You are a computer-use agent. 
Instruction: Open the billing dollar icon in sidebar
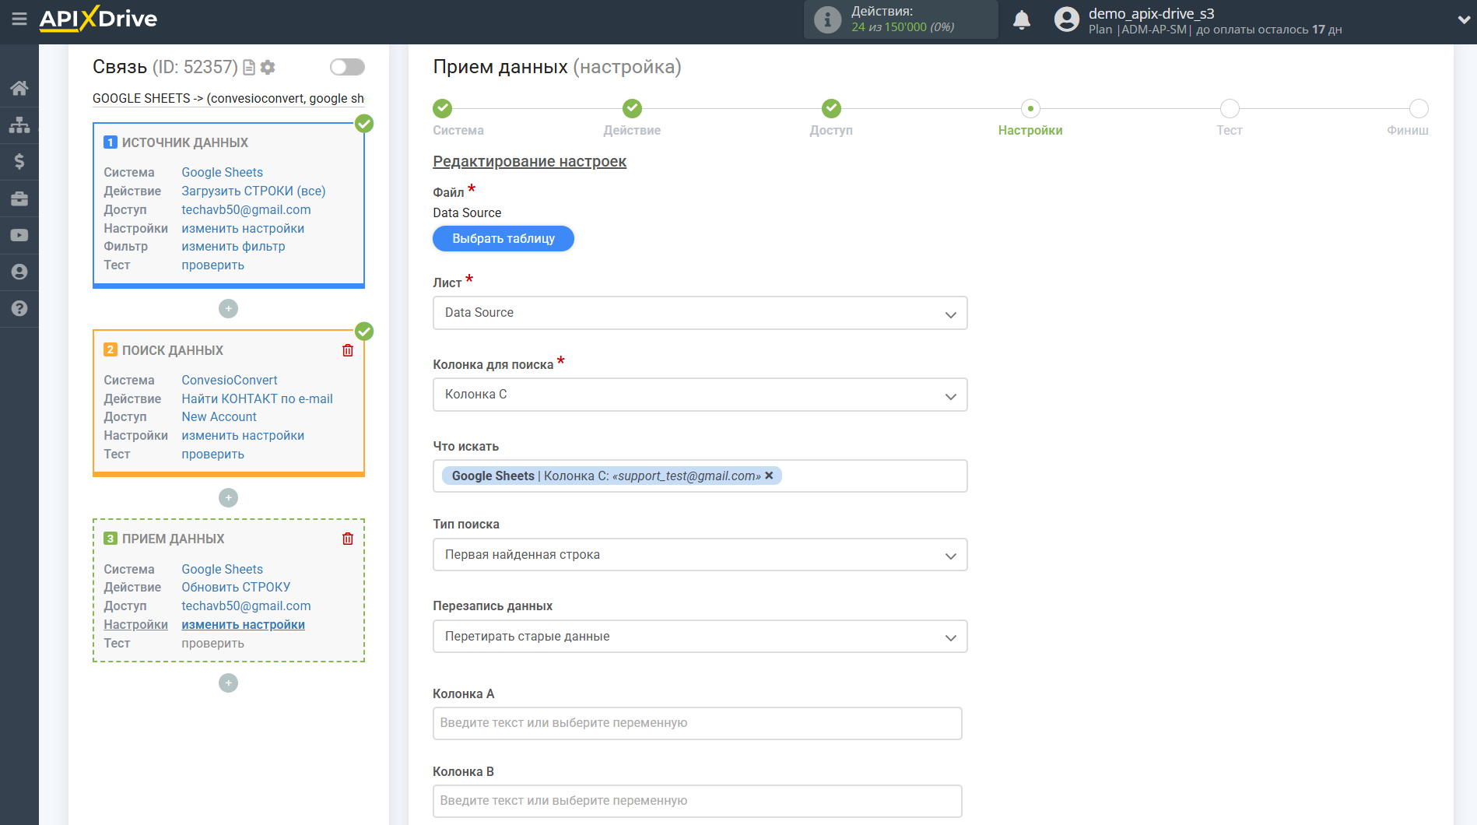tap(19, 162)
